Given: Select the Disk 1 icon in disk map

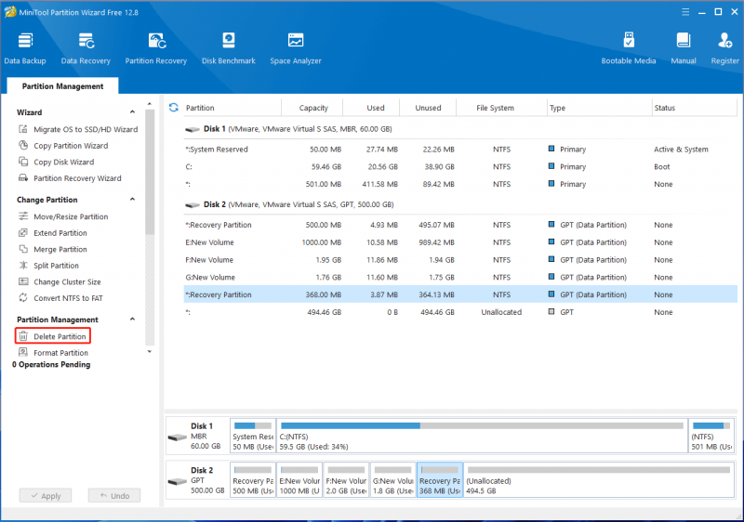Looking at the screenshot, I should (x=178, y=437).
